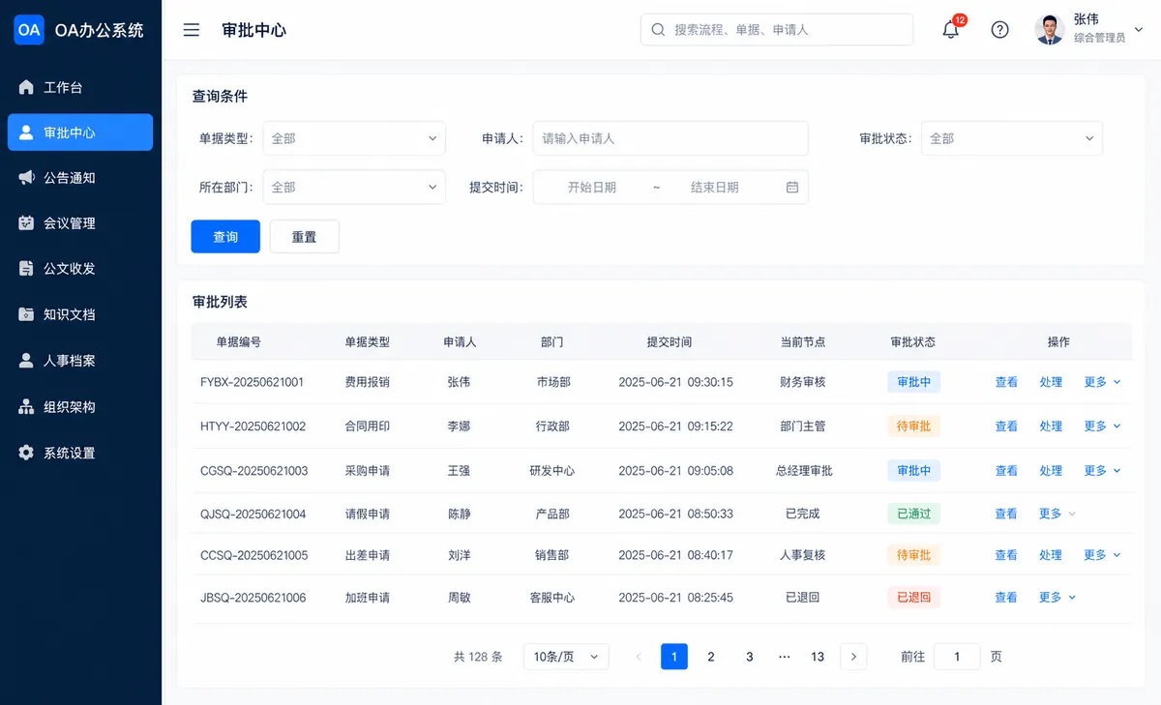Click the search magnifier icon
This screenshot has width=1161, height=705.
[658, 29]
